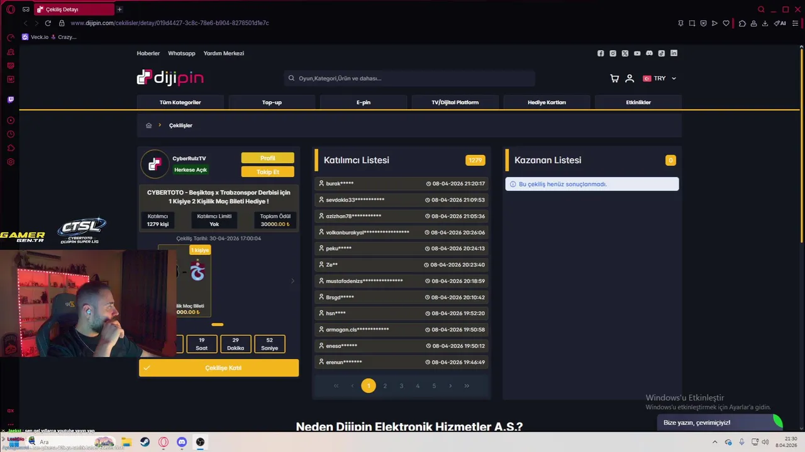805x452 pixels.
Task: Open Bize yazın live chat widget
Action: pos(720,422)
